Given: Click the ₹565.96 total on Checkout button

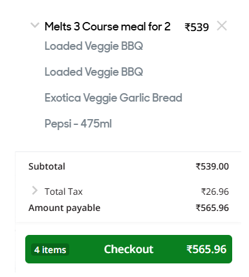Looking at the screenshot, I should tap(206, 249).
